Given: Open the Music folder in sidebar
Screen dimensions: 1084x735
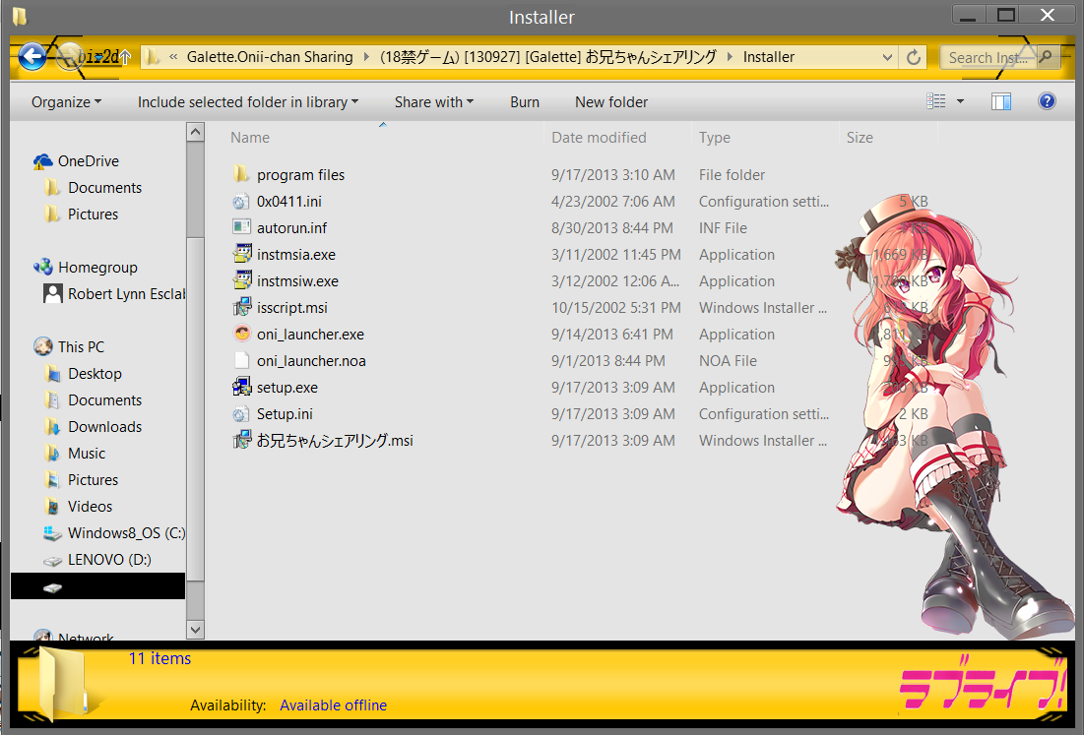Looking at the screenshot, I should click(75, 454).
